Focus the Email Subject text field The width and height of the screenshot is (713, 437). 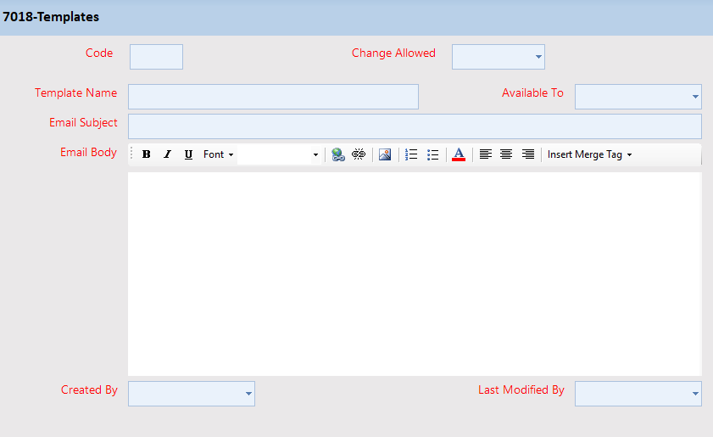click(415, 126)
